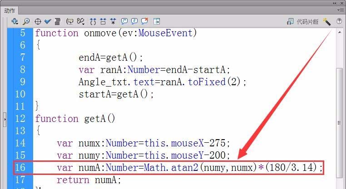Click line number 14 in gutter
The width and height of the screenshot is (346, 189).
(20, 143)
